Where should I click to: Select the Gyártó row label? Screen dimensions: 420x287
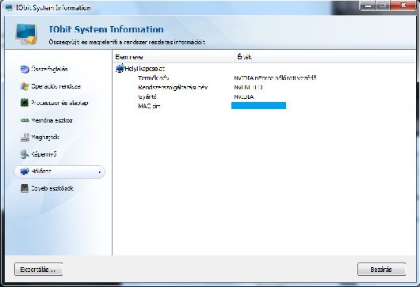[x=147, y=96]
